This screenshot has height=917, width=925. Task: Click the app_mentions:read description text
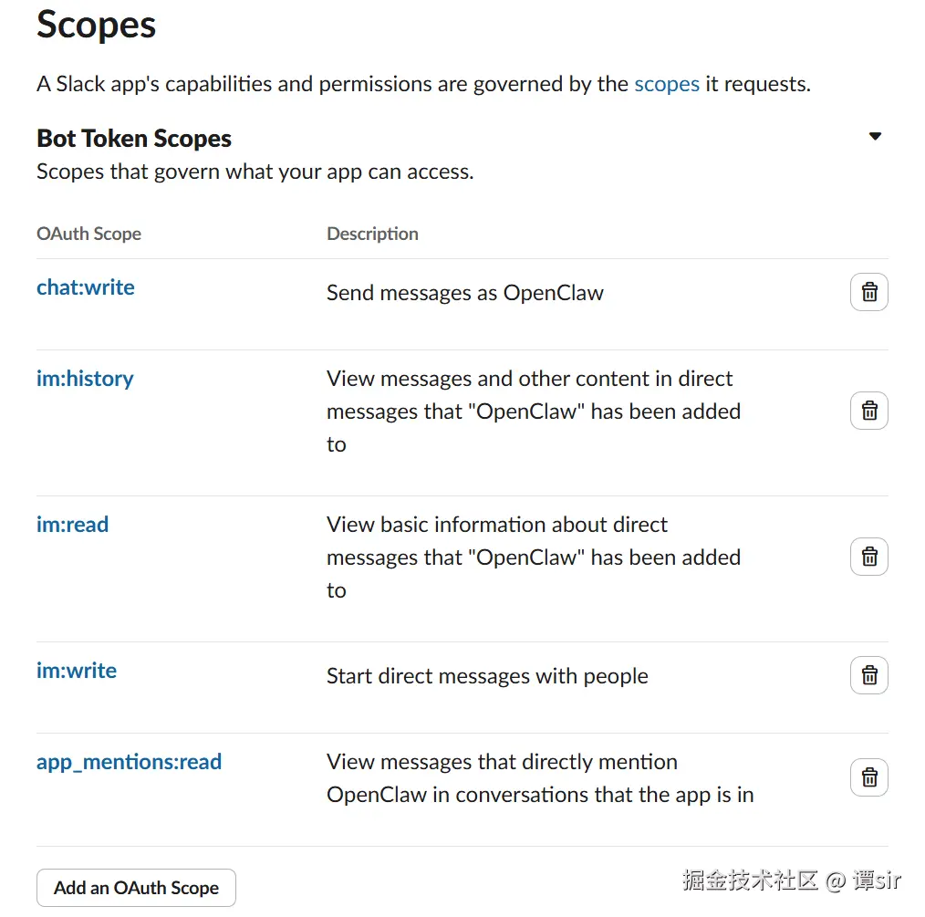540,778
